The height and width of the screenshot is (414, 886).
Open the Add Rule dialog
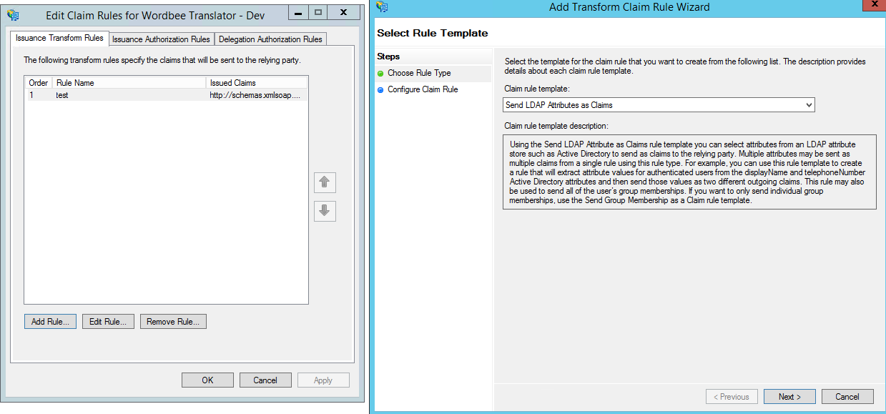49,321
